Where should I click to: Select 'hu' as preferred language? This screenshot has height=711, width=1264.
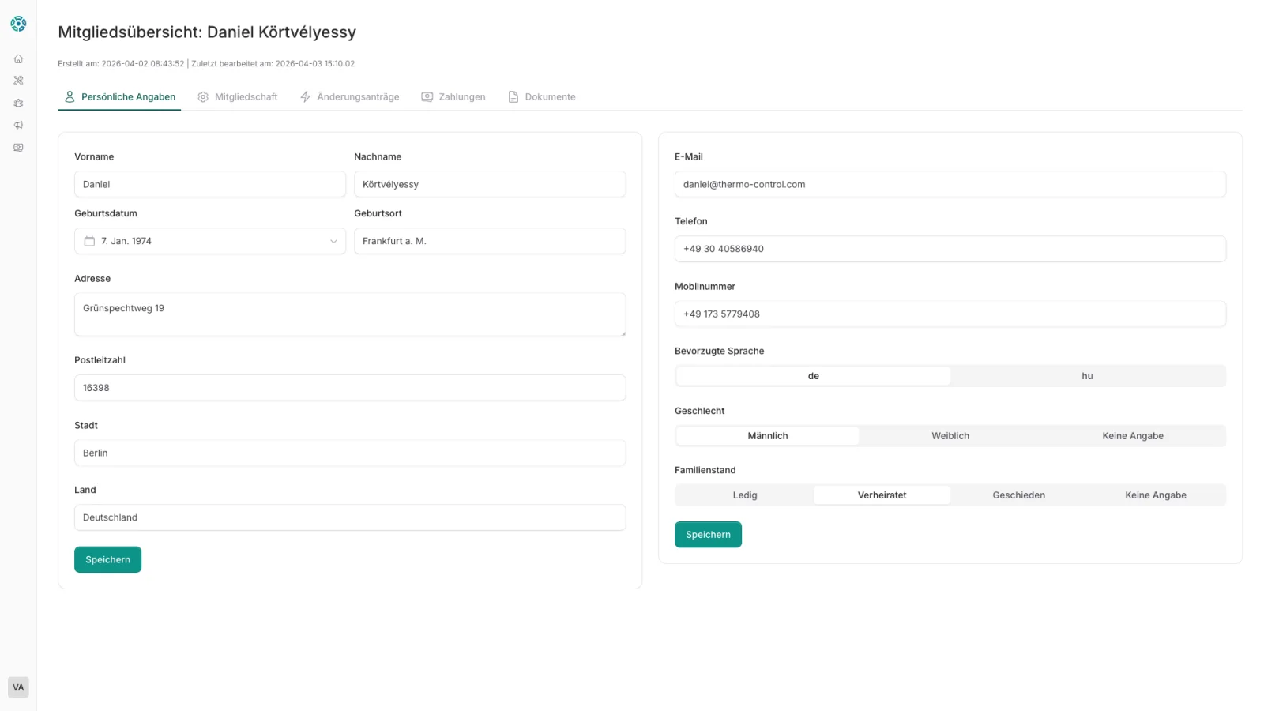pyautogui.click(x=1087, y=376)
